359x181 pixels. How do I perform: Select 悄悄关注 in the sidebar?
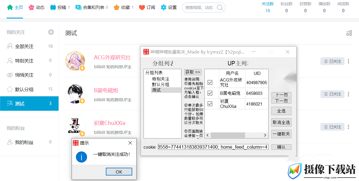pyautogui.click(x=29, y=75)
